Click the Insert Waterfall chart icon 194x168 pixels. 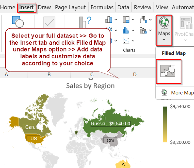tap(143, 19)
